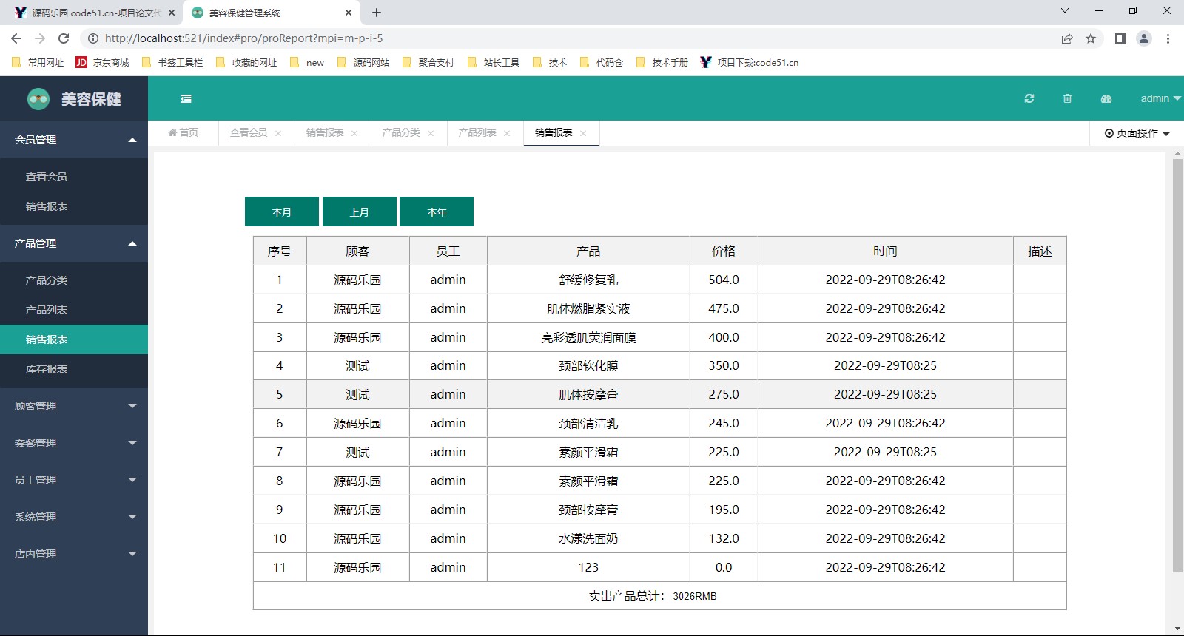Open the Chrome tab search chevron
Viewport: 1184px width, 636px height.
tap(1065, 10)
